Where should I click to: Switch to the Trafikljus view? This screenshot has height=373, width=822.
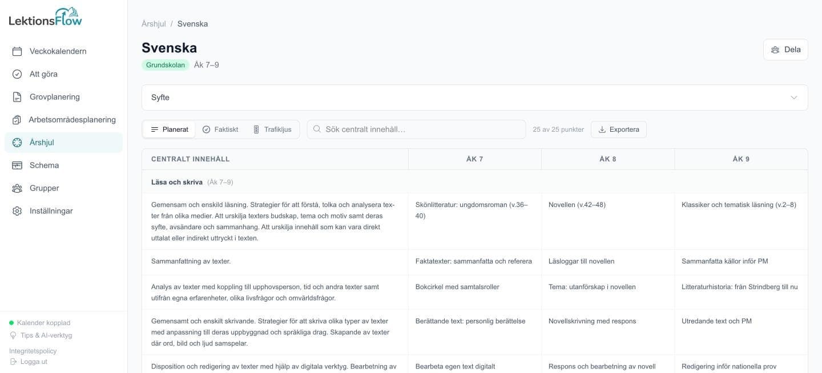[272, 129]
